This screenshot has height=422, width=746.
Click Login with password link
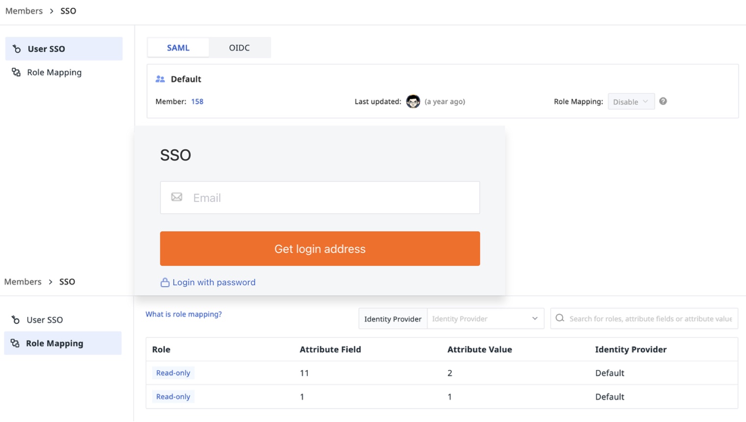(214, 282)
